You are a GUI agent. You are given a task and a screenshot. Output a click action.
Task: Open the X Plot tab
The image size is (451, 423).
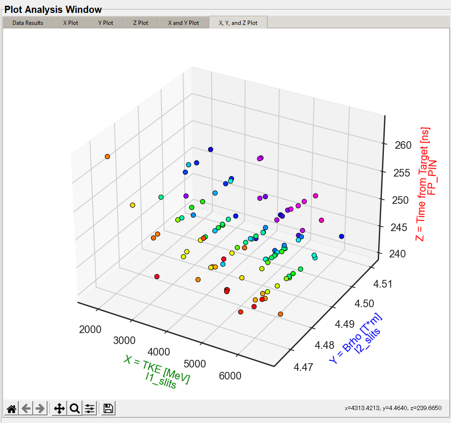tap(70, 22)
